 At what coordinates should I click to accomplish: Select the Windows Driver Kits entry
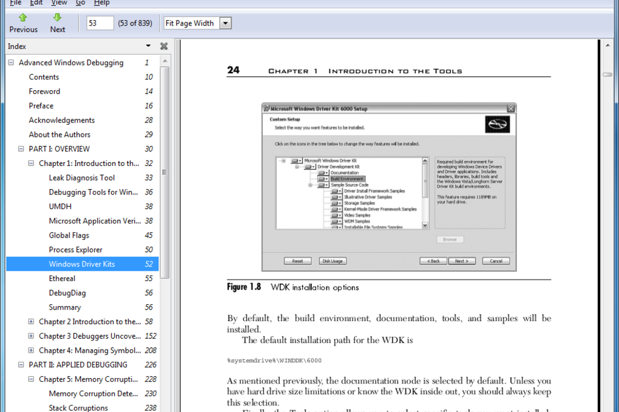click(x=82, y=264)
